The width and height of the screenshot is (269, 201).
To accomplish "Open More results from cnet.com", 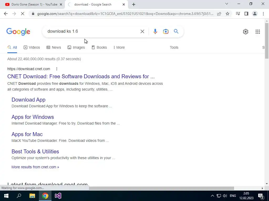I will [x=35, y=167].
